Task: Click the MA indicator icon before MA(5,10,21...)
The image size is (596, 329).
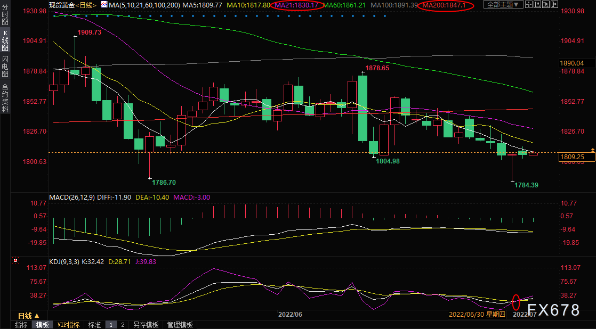Action: point(104,5)
